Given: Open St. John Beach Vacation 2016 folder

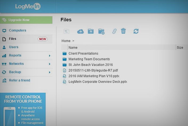Looking at the screenshot, I should pyautogui.click(x=91, y=65).
